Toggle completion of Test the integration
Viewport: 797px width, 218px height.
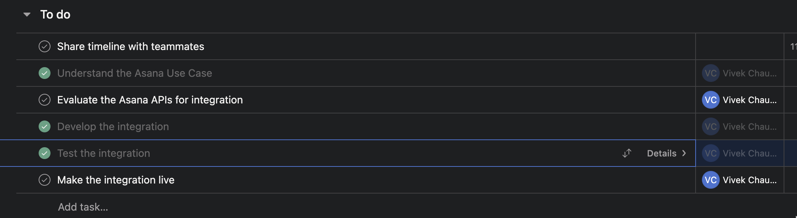[x=45, y=153]
